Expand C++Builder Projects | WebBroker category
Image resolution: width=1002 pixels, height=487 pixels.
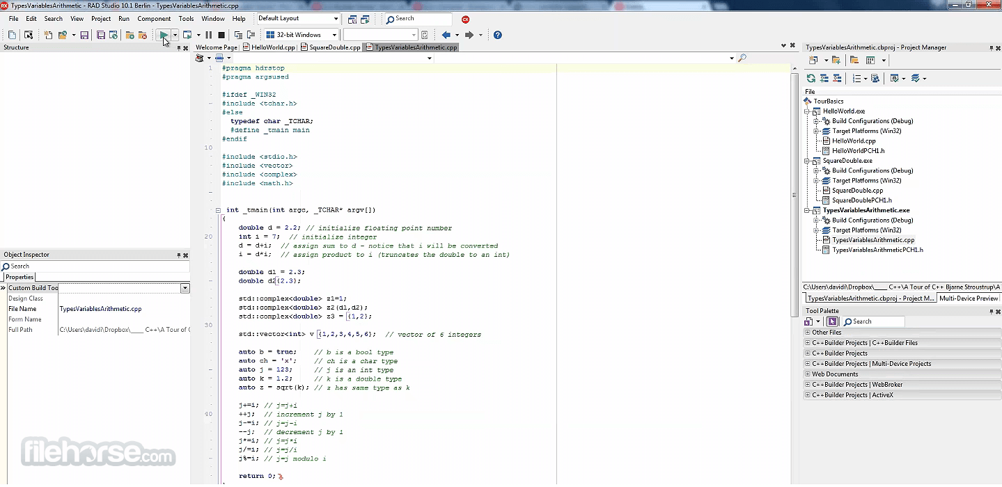point(808,385)
